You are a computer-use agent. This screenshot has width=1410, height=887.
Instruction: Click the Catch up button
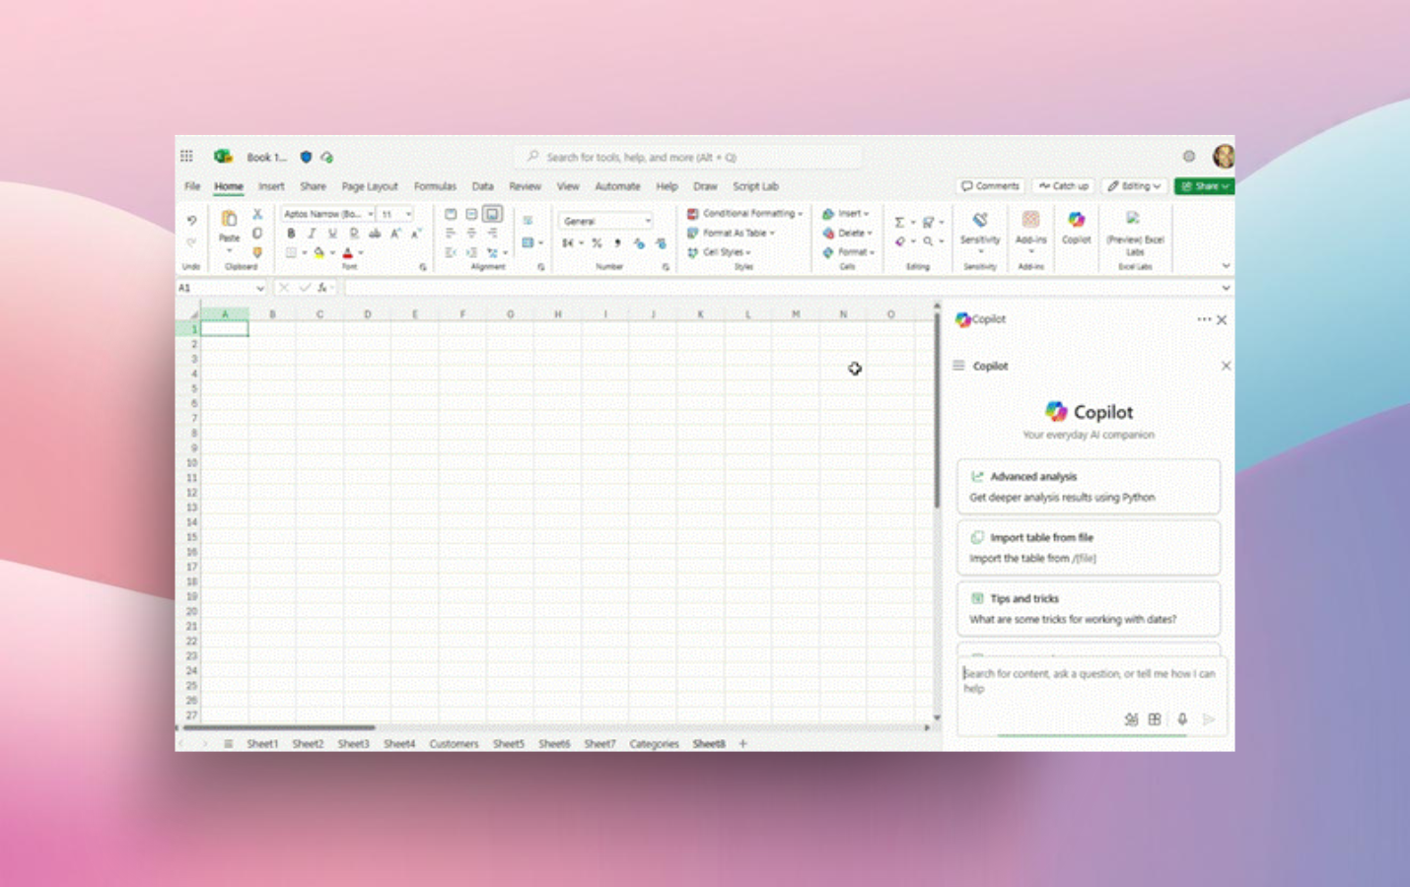click(1064, 186)
